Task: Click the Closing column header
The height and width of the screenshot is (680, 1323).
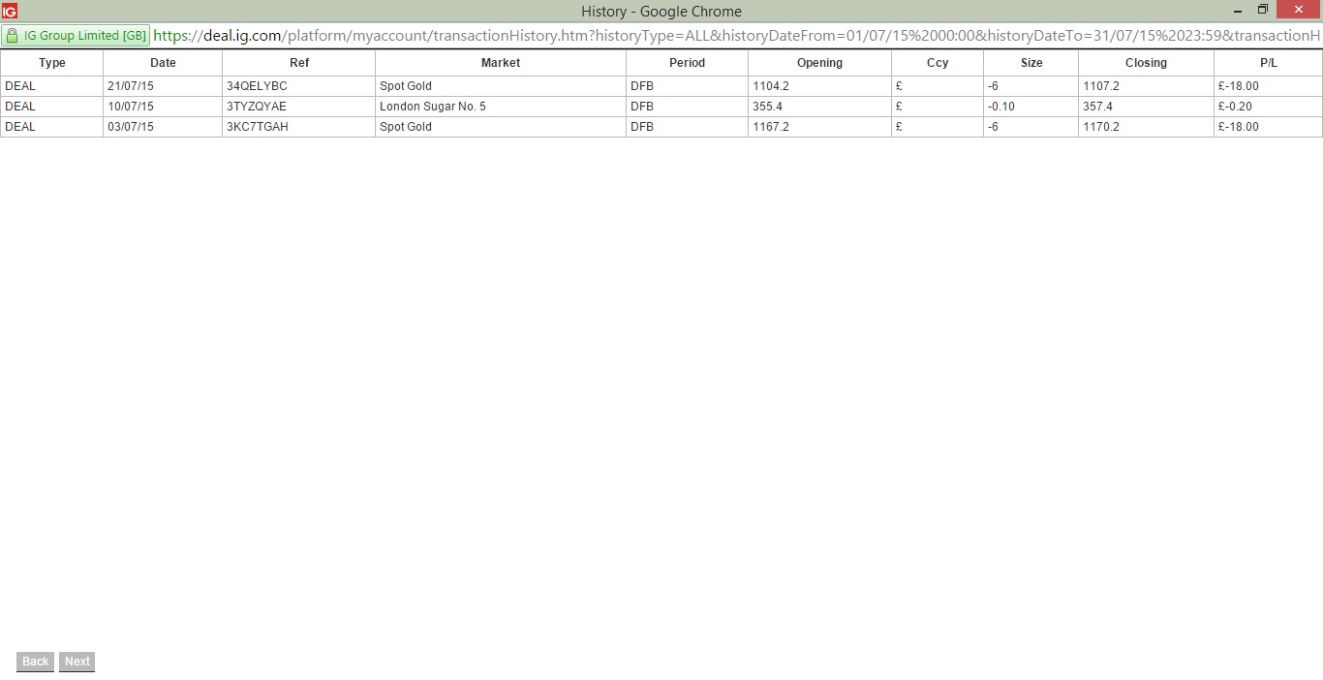Action: pos(1146,63)
